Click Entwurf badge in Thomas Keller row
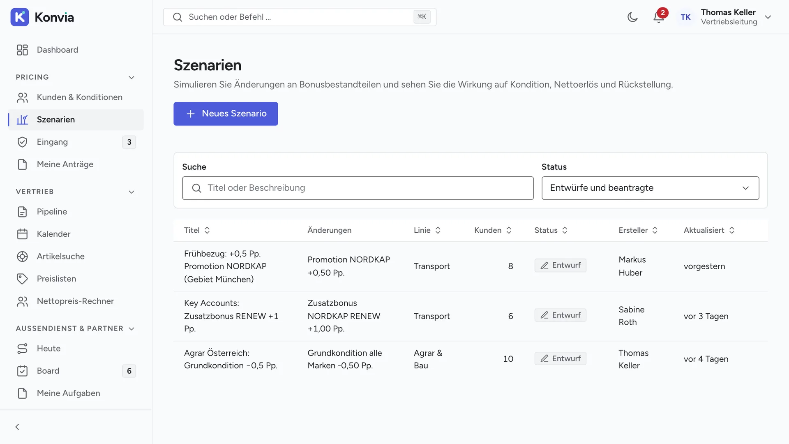789x444 pixels. pyautogui.click(x=560, y=358)
